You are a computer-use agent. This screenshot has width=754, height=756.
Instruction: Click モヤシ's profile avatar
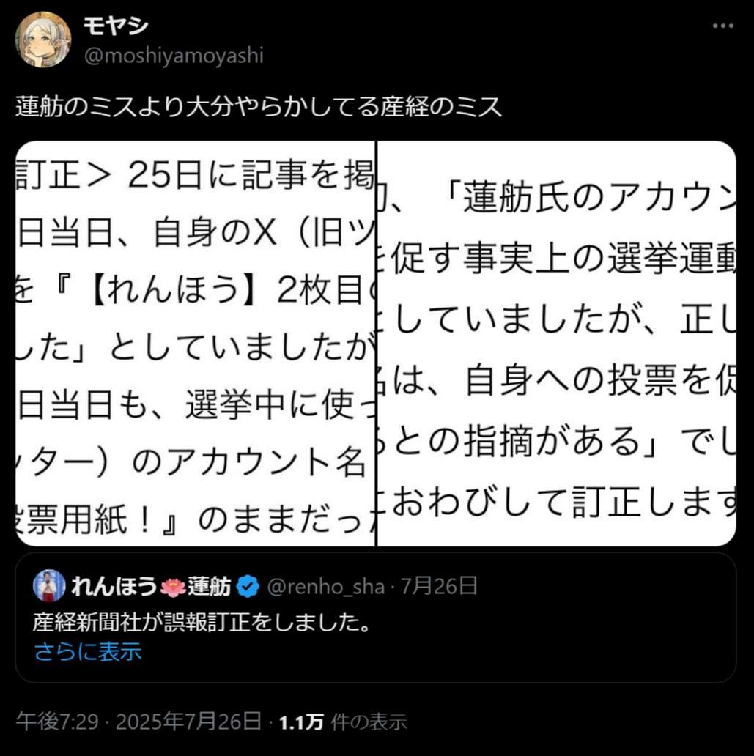[x=43, y=40]
